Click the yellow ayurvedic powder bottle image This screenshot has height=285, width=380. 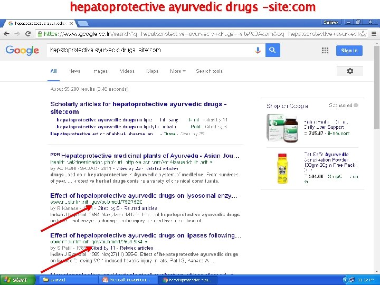coord(282,168)
